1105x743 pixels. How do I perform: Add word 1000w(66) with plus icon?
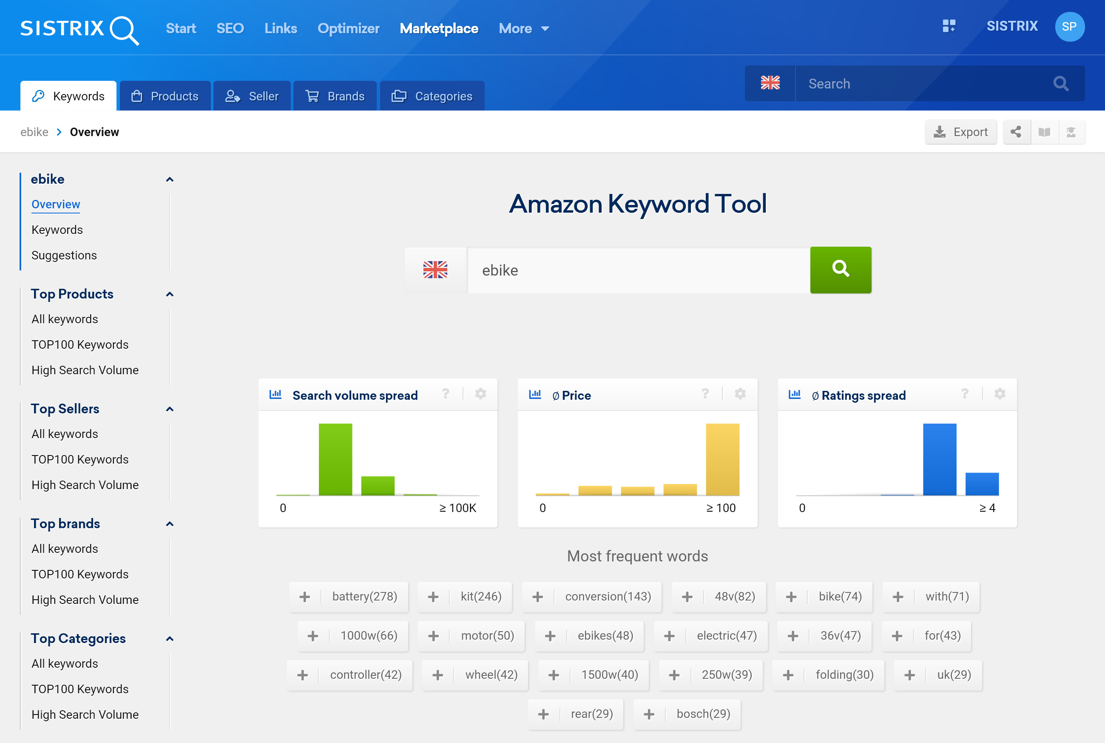pos(312,636)
